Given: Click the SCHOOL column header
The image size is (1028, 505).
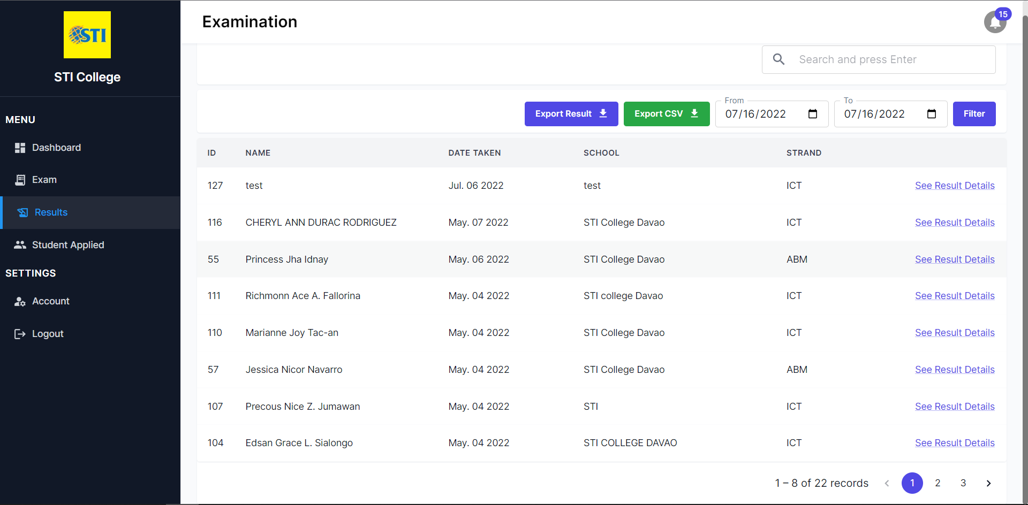Looking at the screenshot, I should pos(601,153).
